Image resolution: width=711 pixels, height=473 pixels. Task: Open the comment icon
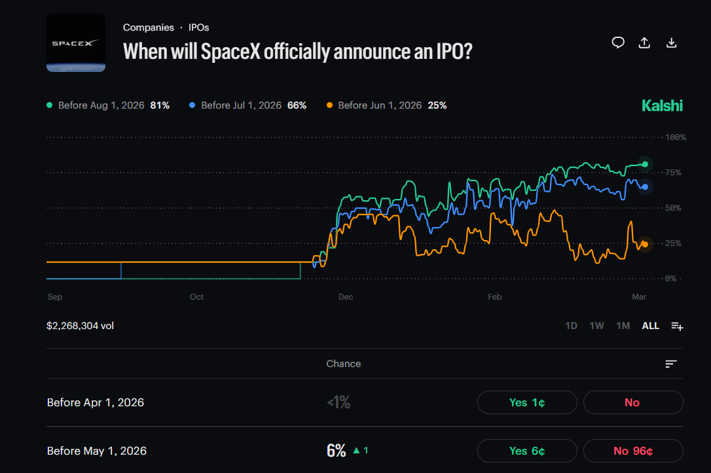[x=618, y=42]
